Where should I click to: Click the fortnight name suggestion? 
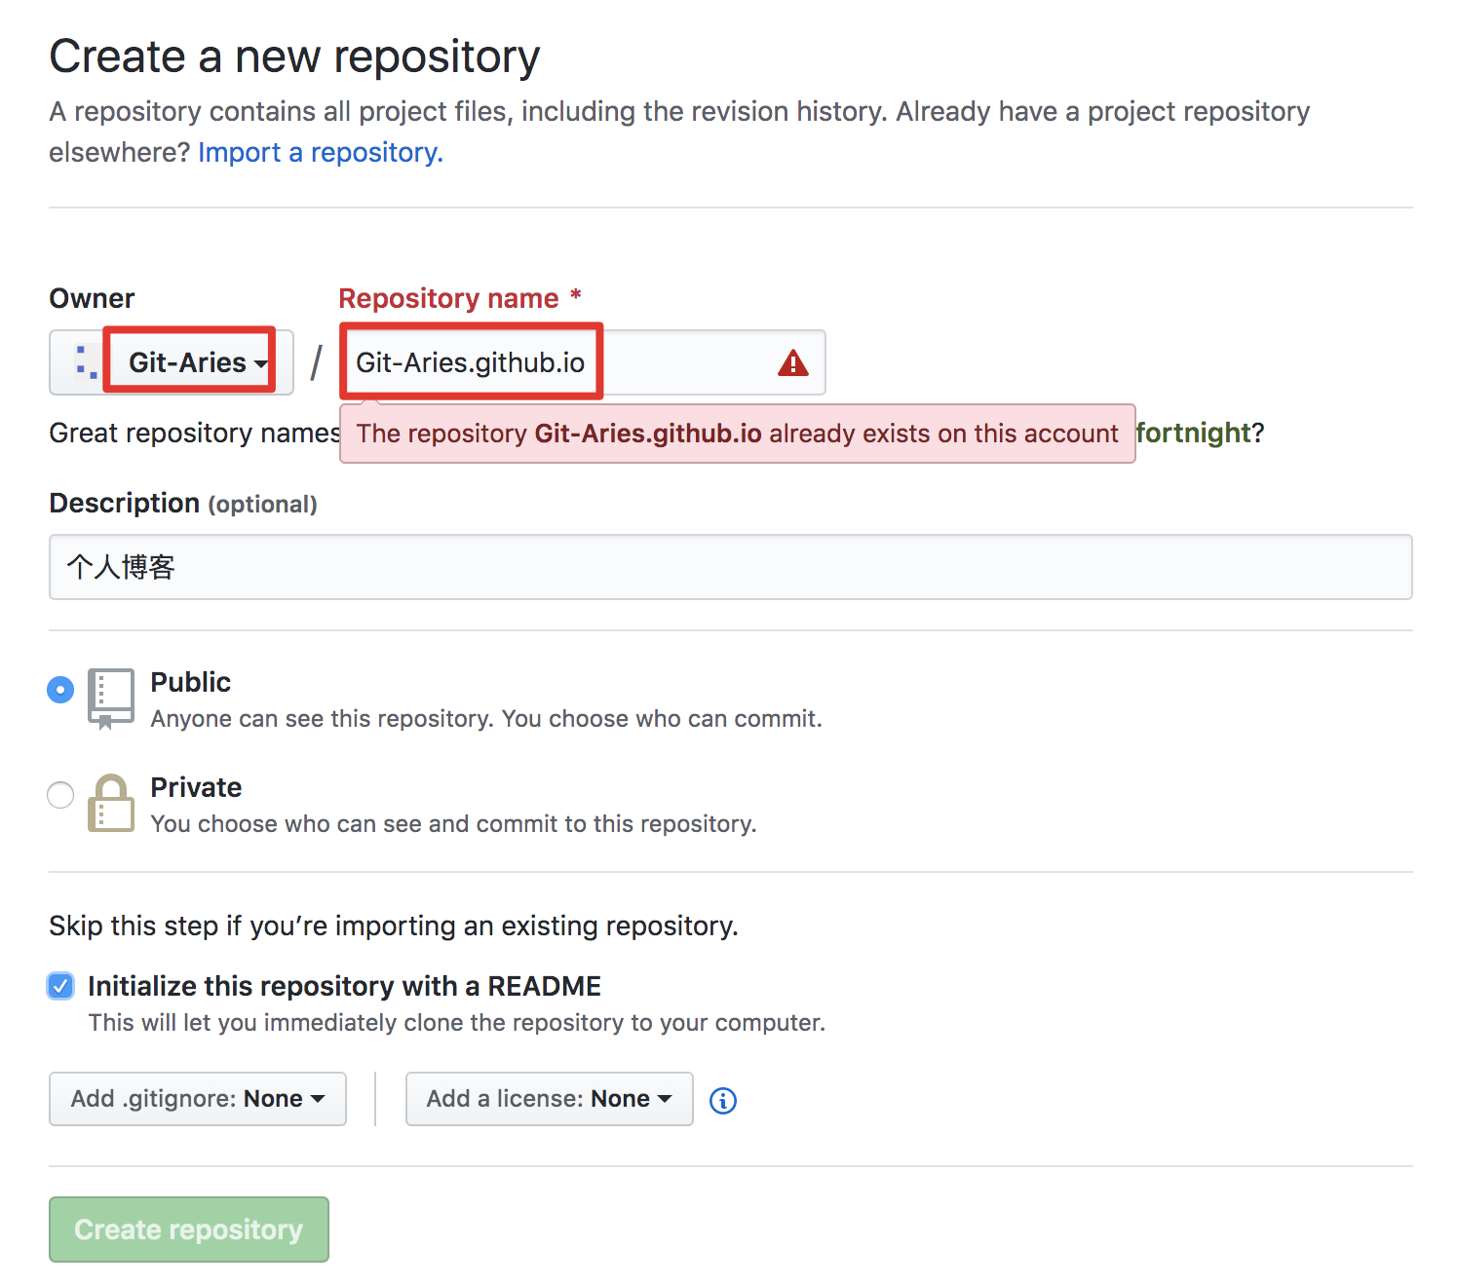(x=1193, y=433)
